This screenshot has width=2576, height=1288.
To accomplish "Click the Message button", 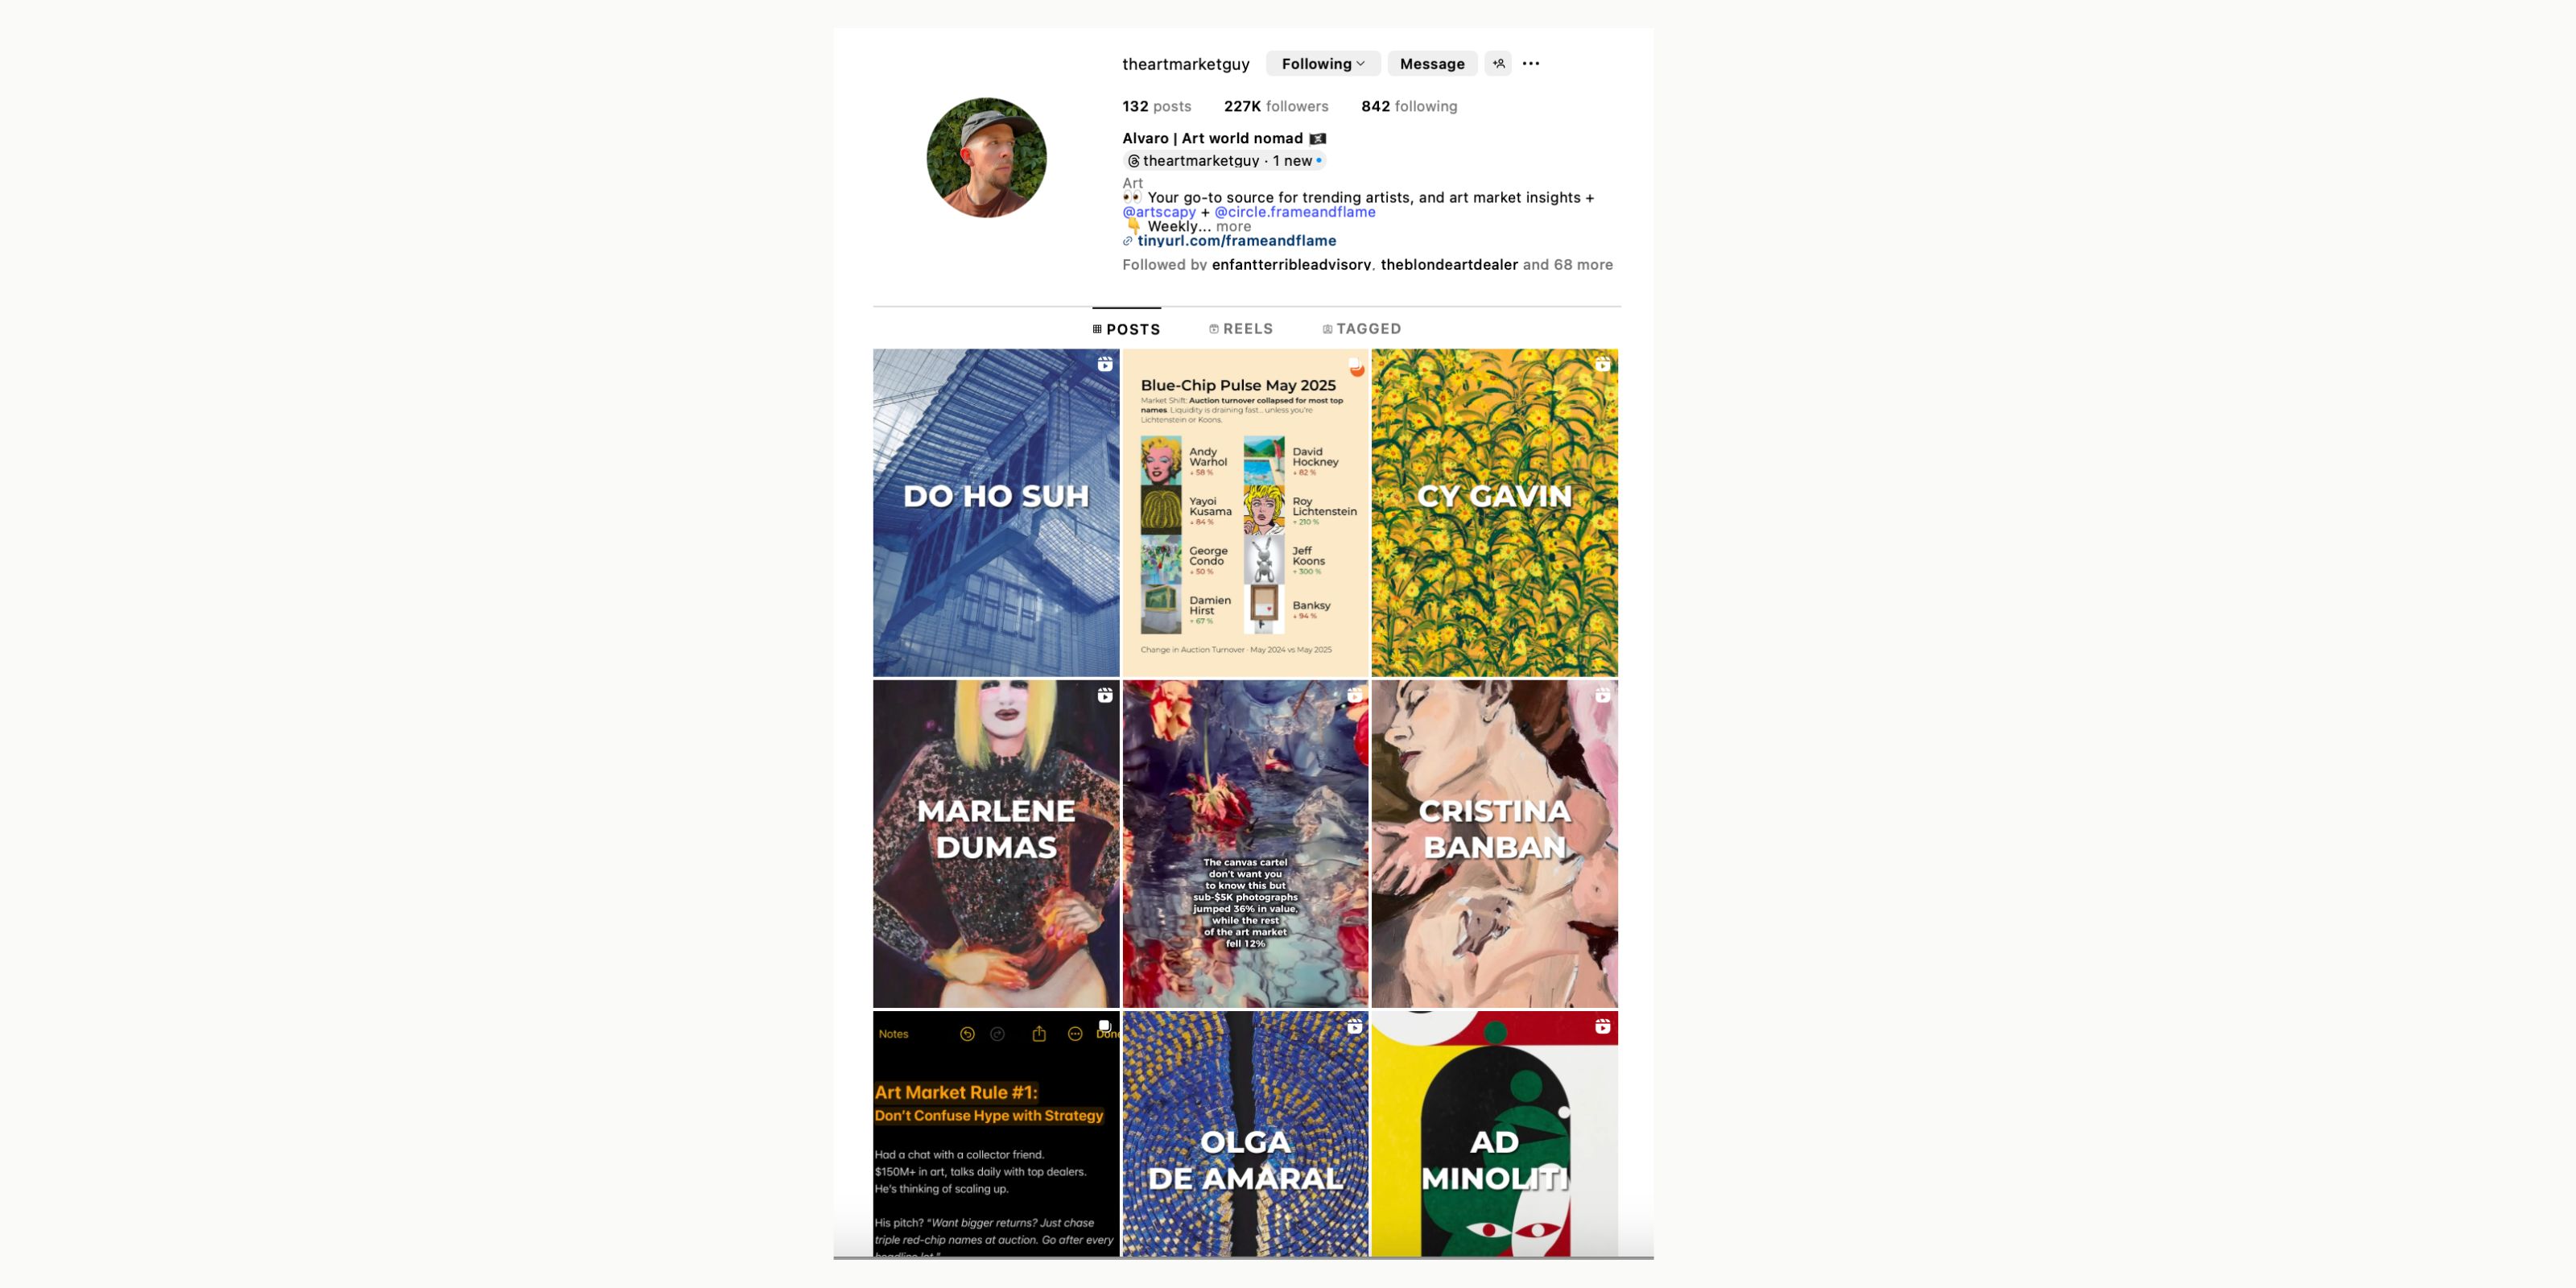I will click(x=1431, y=64).
